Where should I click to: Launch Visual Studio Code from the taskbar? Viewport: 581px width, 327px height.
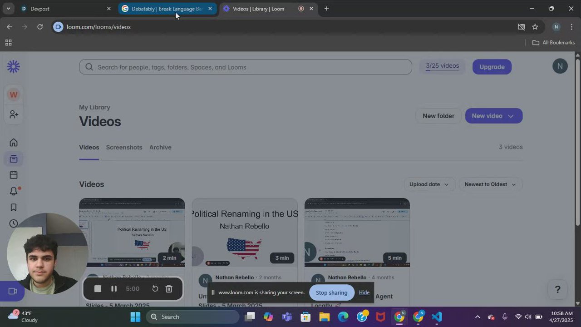point(437,317)
